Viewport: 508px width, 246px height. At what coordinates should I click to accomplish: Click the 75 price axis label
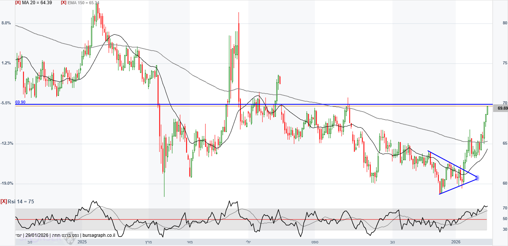(505, 63)
